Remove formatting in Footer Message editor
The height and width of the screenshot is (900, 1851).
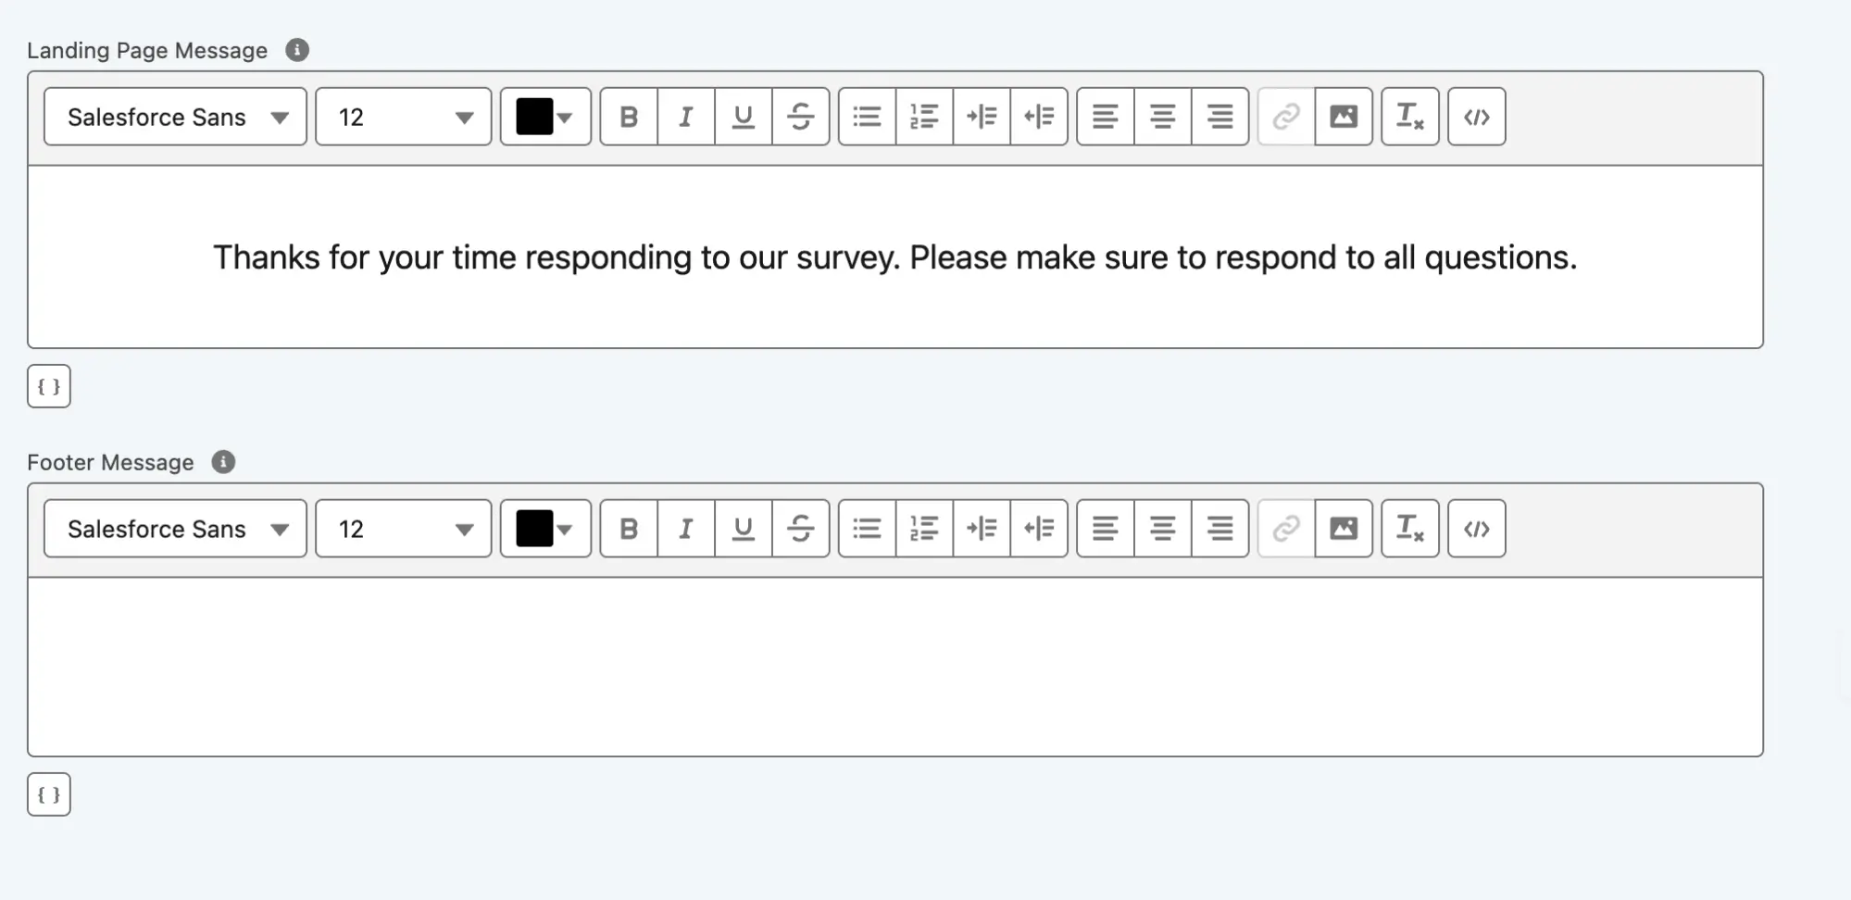point(1409,529)
